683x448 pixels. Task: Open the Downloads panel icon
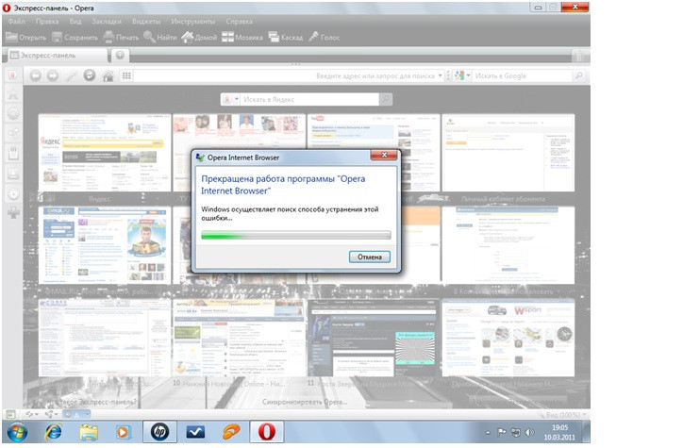(x=13, y=174)
